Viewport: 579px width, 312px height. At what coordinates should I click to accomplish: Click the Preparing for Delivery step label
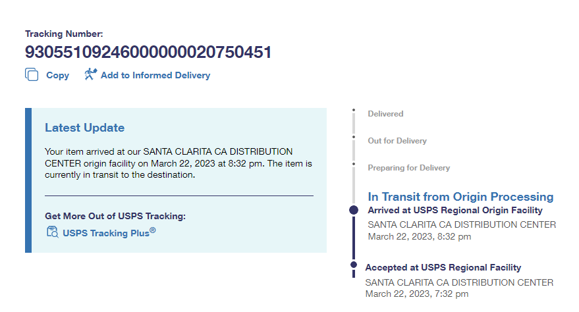[x=409, y=168]
